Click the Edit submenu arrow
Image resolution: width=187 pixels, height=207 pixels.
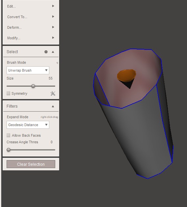(53, 6)
